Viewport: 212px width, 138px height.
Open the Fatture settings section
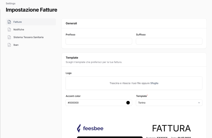coord(18,22)
